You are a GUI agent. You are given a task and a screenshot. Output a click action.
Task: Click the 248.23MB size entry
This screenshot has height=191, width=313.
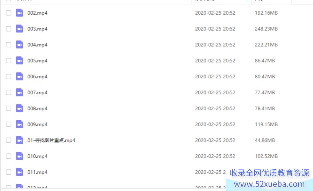[x=266, y=29]
